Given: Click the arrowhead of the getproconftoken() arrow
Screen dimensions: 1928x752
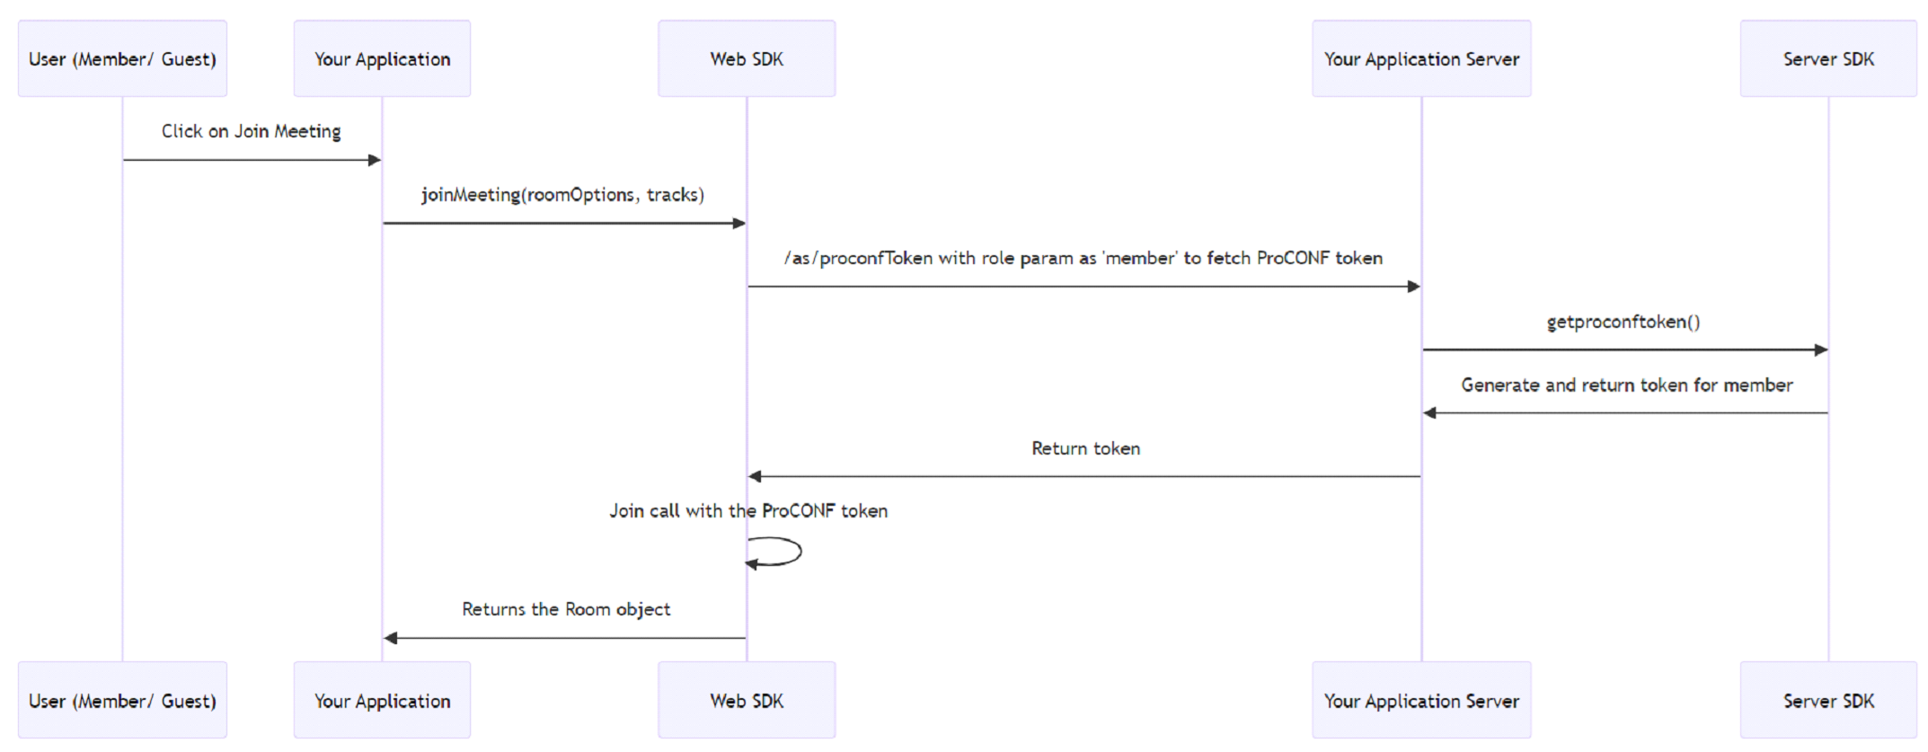Looking at the screenshot, I should click(x=1821, y=349).
